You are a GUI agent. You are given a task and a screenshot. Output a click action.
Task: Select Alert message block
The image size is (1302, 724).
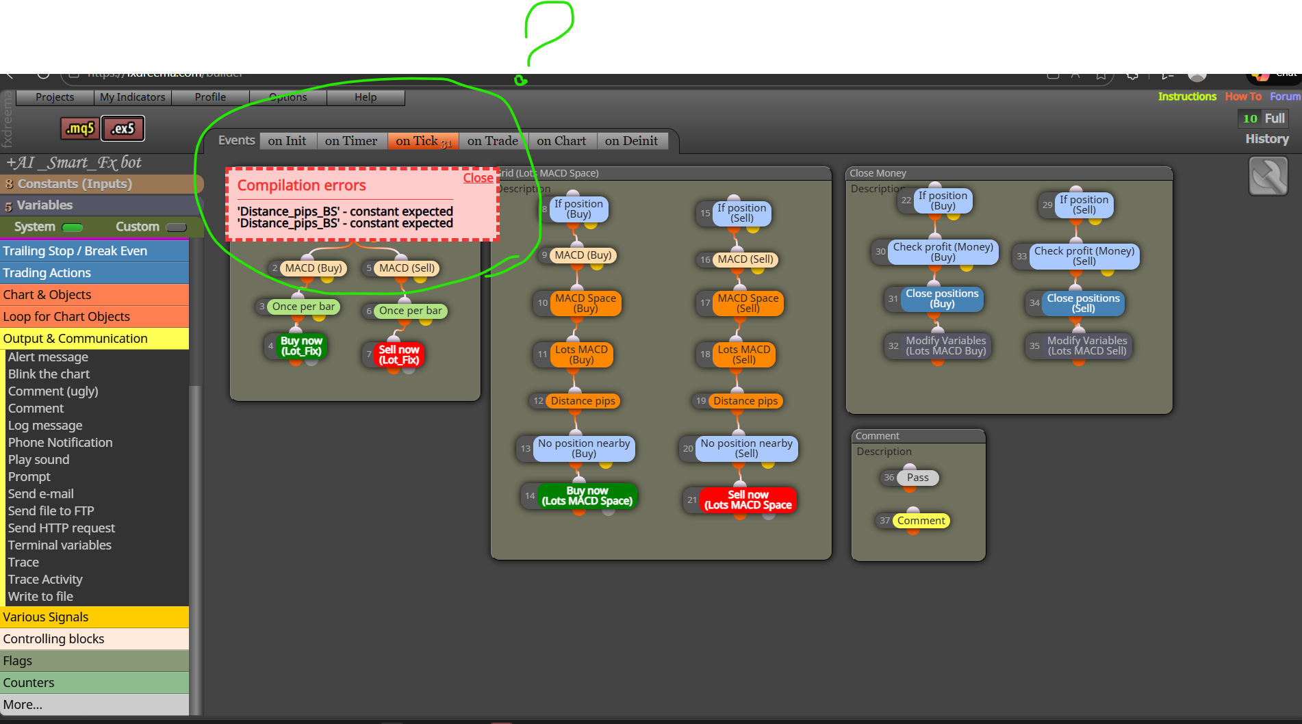48,357
